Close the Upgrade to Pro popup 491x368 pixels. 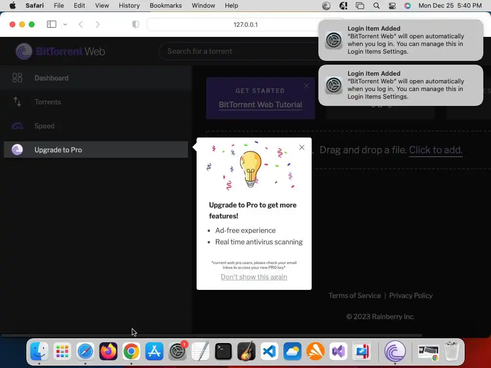click(x=302, y=148)
